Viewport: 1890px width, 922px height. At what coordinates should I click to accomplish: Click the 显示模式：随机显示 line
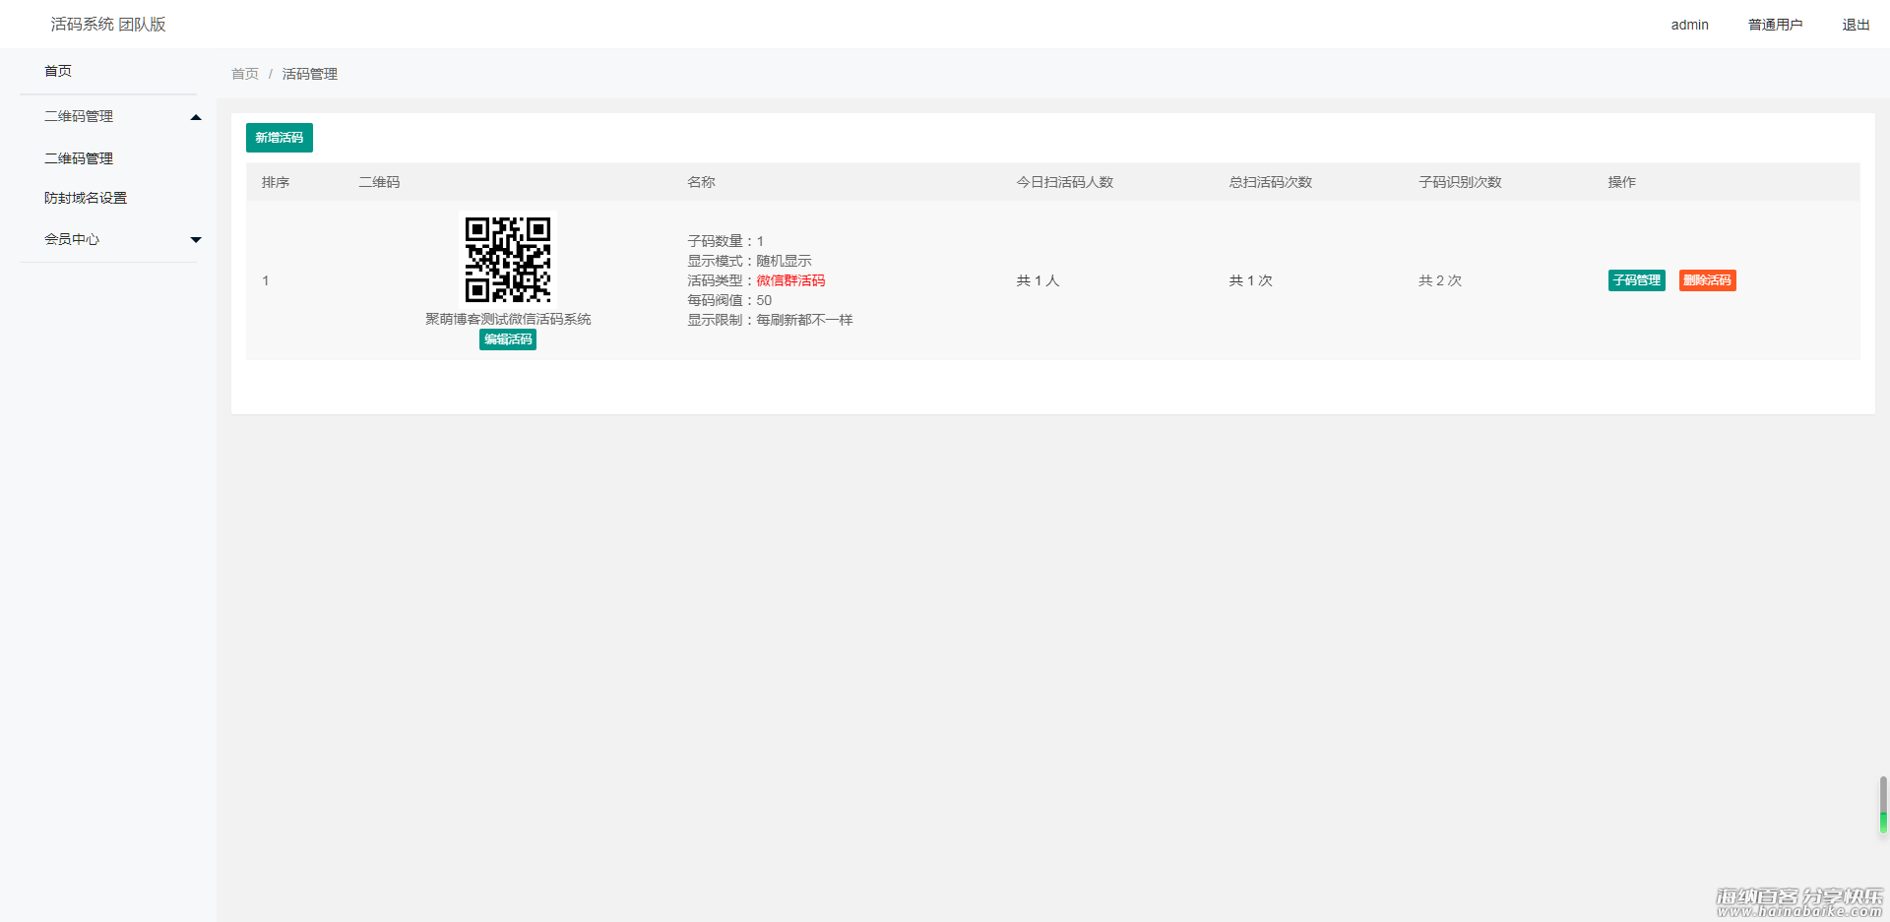pyautogui.click(x=749, y=261)
